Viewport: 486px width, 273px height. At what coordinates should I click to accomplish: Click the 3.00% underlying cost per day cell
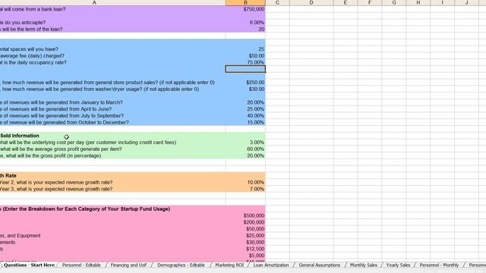tap(245, 143)
